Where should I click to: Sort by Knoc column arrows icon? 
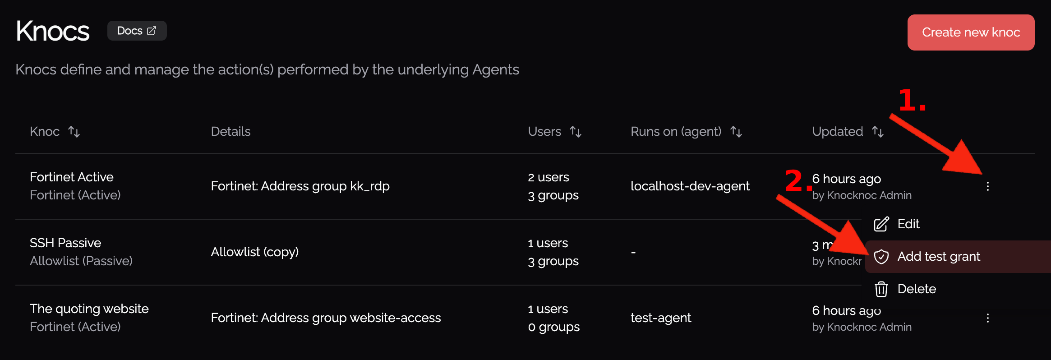pyautogui.click(x=74, y=132)
